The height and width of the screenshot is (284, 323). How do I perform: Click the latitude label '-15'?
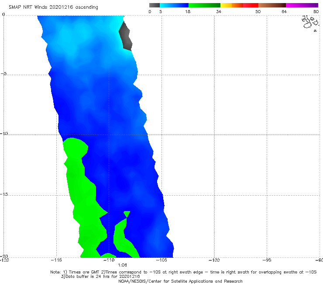pyautogui.click(x=4, y=194)
